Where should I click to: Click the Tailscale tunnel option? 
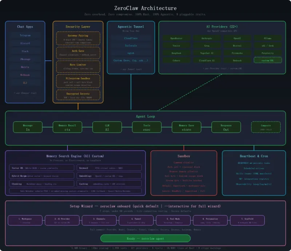point(131,45)
